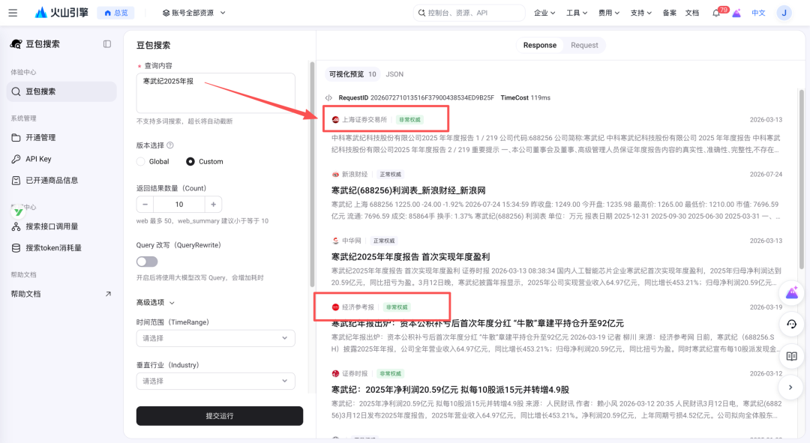Select 豆包搜索 in the sidebar
Image resolution: width=810 pixels, height=443 pixels.
pyautogui.click(x=61, y=91)
